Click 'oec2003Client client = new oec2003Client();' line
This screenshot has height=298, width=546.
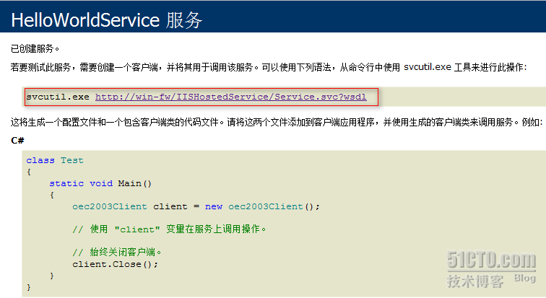196,206
